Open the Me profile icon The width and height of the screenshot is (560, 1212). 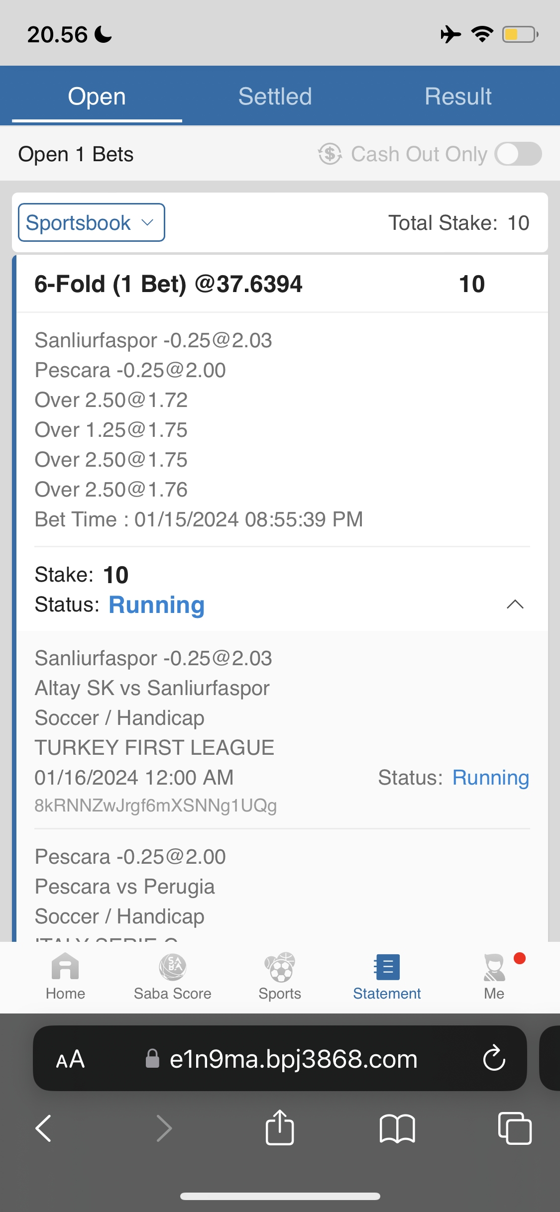[x=494, y=968]
